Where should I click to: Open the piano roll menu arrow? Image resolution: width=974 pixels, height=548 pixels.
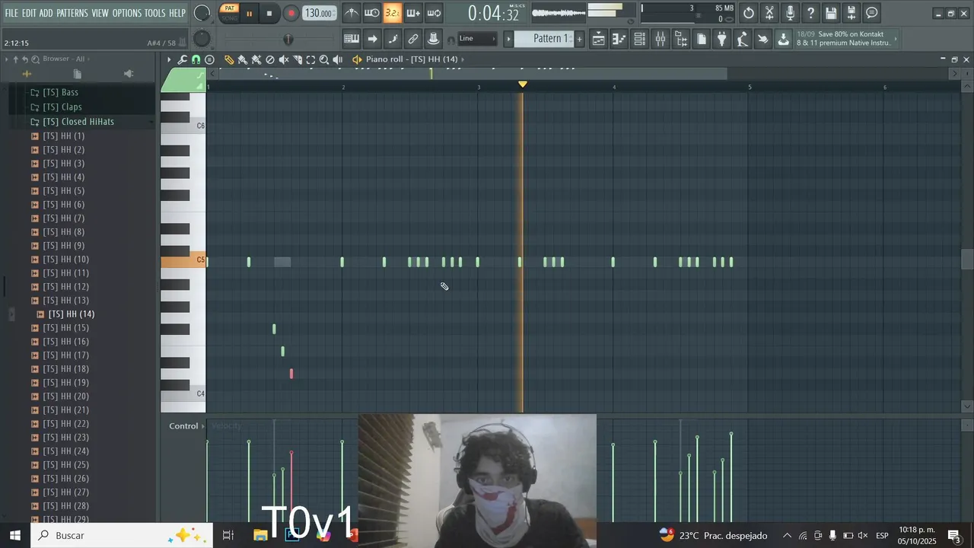click(169, 59)
